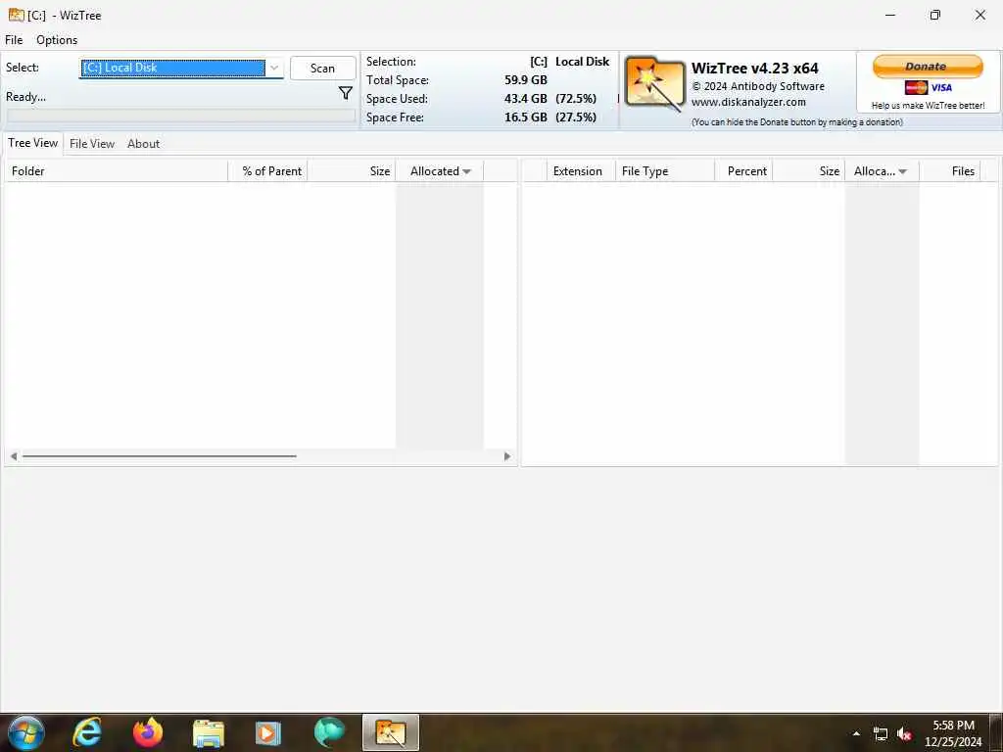Open www.diskanalyzer.com link
The height and width of the screenshot is (752, 1003).
click(x=748, y=102)
